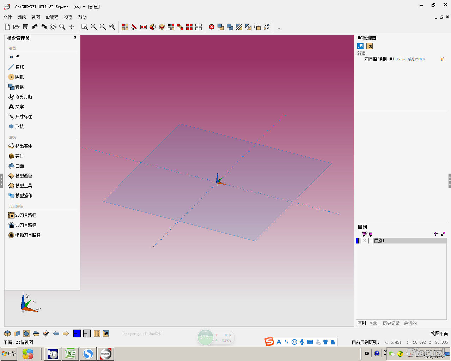This screenshot has height=361, width=451.
Task: Click the zoom in magnifier
Action: (94, 27)
